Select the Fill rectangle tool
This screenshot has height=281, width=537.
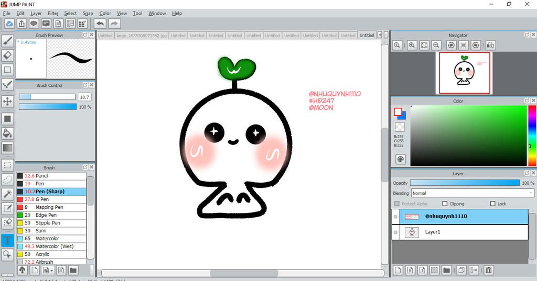tap(7, 119)
